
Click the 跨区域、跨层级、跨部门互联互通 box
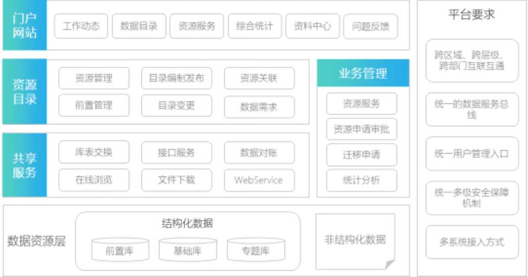point(472,60)
